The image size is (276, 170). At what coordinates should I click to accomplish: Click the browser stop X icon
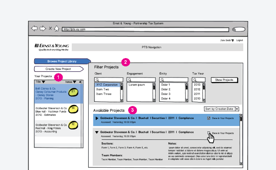tap(50, 28)
